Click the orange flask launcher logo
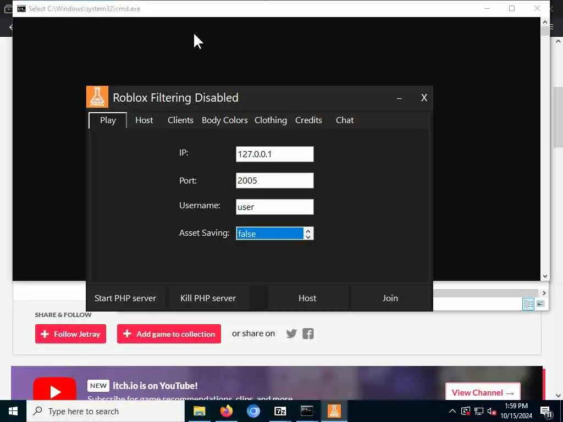The image size is (563, 422). (97, 97)
